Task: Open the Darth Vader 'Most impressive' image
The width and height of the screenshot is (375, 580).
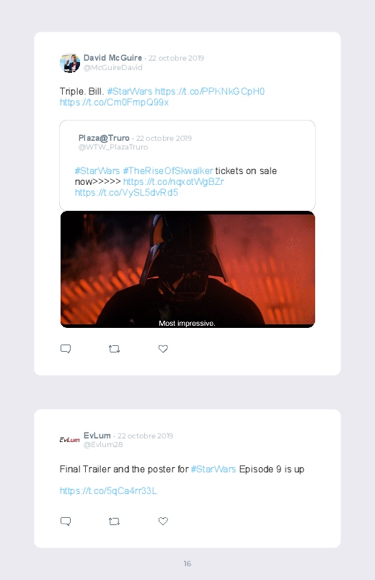Action: [x=187, y=269]
